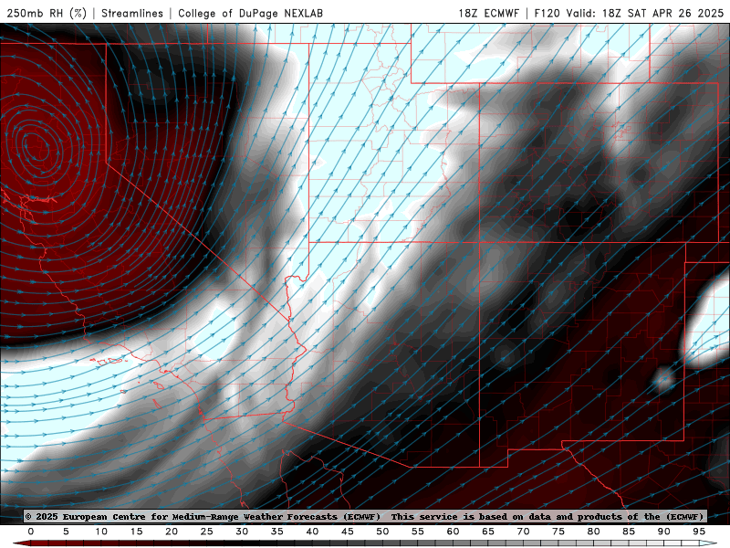Click the colorbar label "0"
The width and height of the screenshot is (730, 548).
[31, 532]
